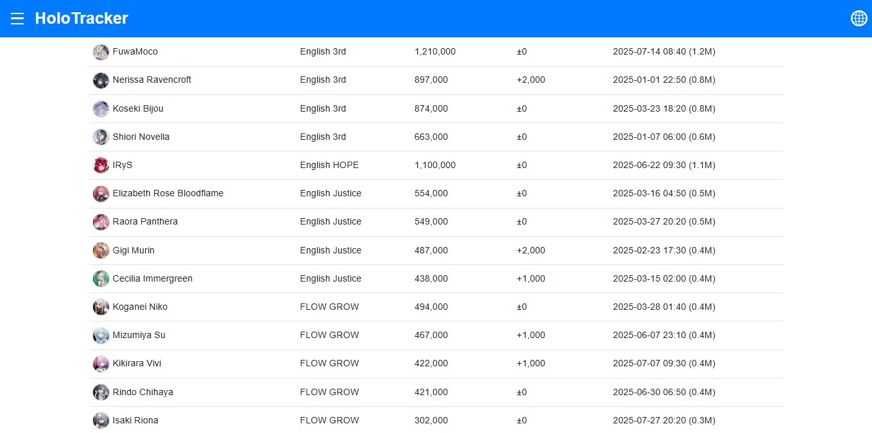Click Nerissa Ravencroft's +2,000 change
Screen dimensions: 872x433
[x=531, y=80]
